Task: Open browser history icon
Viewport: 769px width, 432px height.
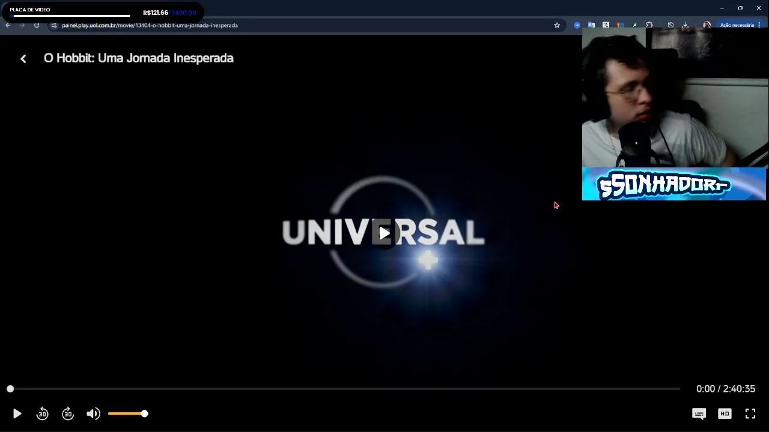Action: (670, 25)
